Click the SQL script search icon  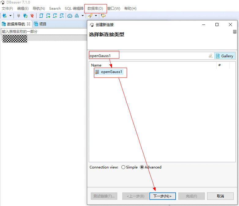[x=62, y=16]
